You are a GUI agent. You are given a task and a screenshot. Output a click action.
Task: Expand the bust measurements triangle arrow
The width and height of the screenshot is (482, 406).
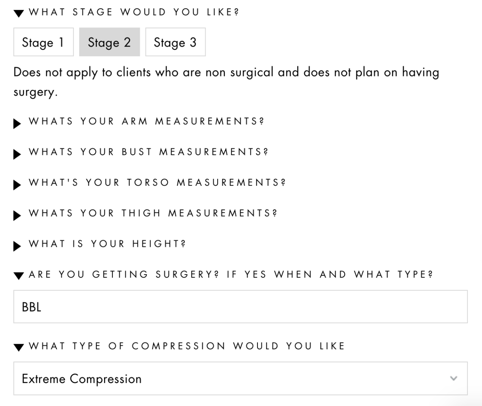pos(17,154)
